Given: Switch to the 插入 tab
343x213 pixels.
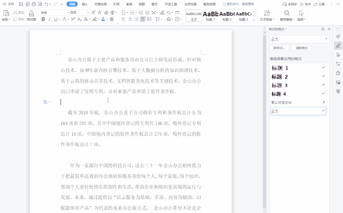Looking at the screenshot, I should (x=85, y=4).
